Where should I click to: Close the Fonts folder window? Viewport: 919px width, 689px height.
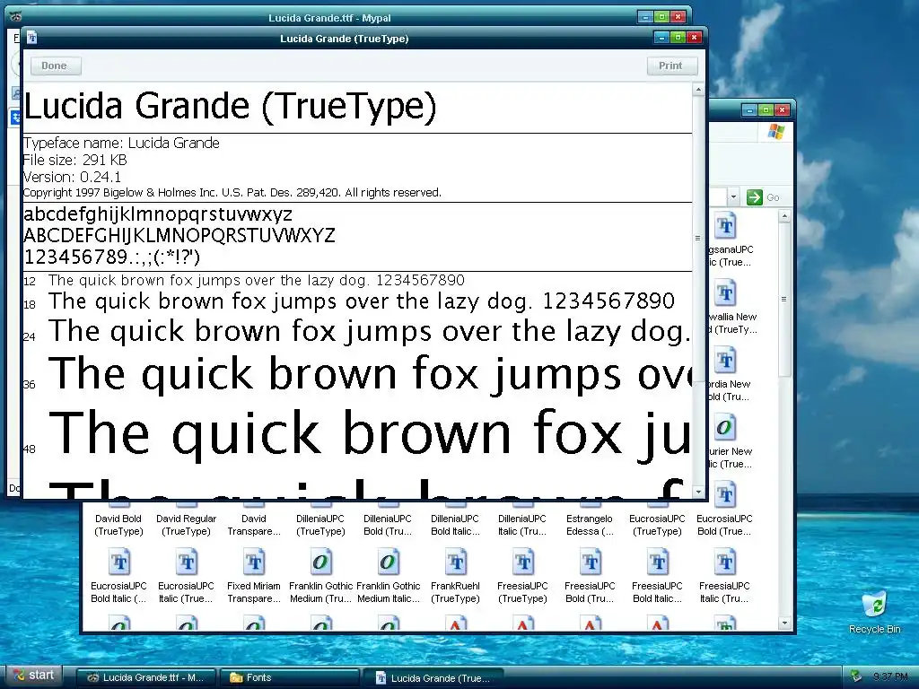(x=782, y=109)
